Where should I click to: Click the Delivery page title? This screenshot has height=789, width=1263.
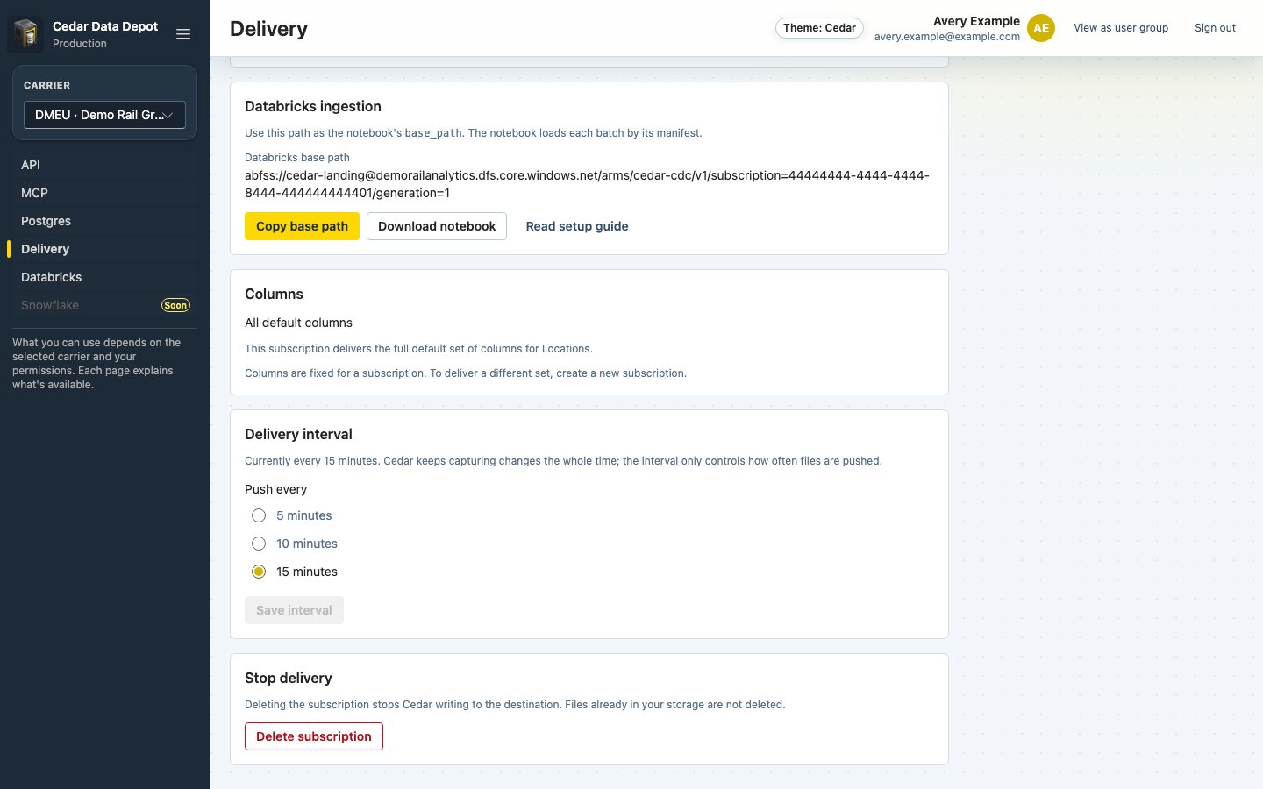pyautogui.click(x=268, y=29)
